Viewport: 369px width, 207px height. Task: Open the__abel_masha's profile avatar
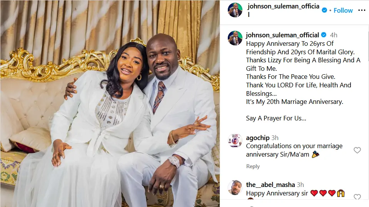point(235,187)
